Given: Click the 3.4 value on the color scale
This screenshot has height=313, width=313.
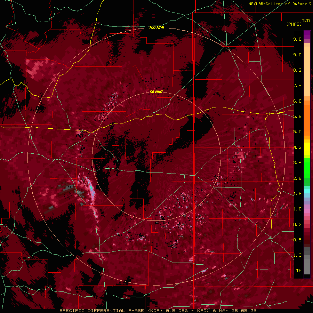Looking at the screenshot, I should (297, 163).
